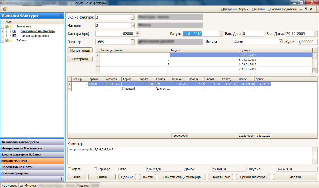Click the Отстрани button
319x188 pixels.
(x=80, y=59)
